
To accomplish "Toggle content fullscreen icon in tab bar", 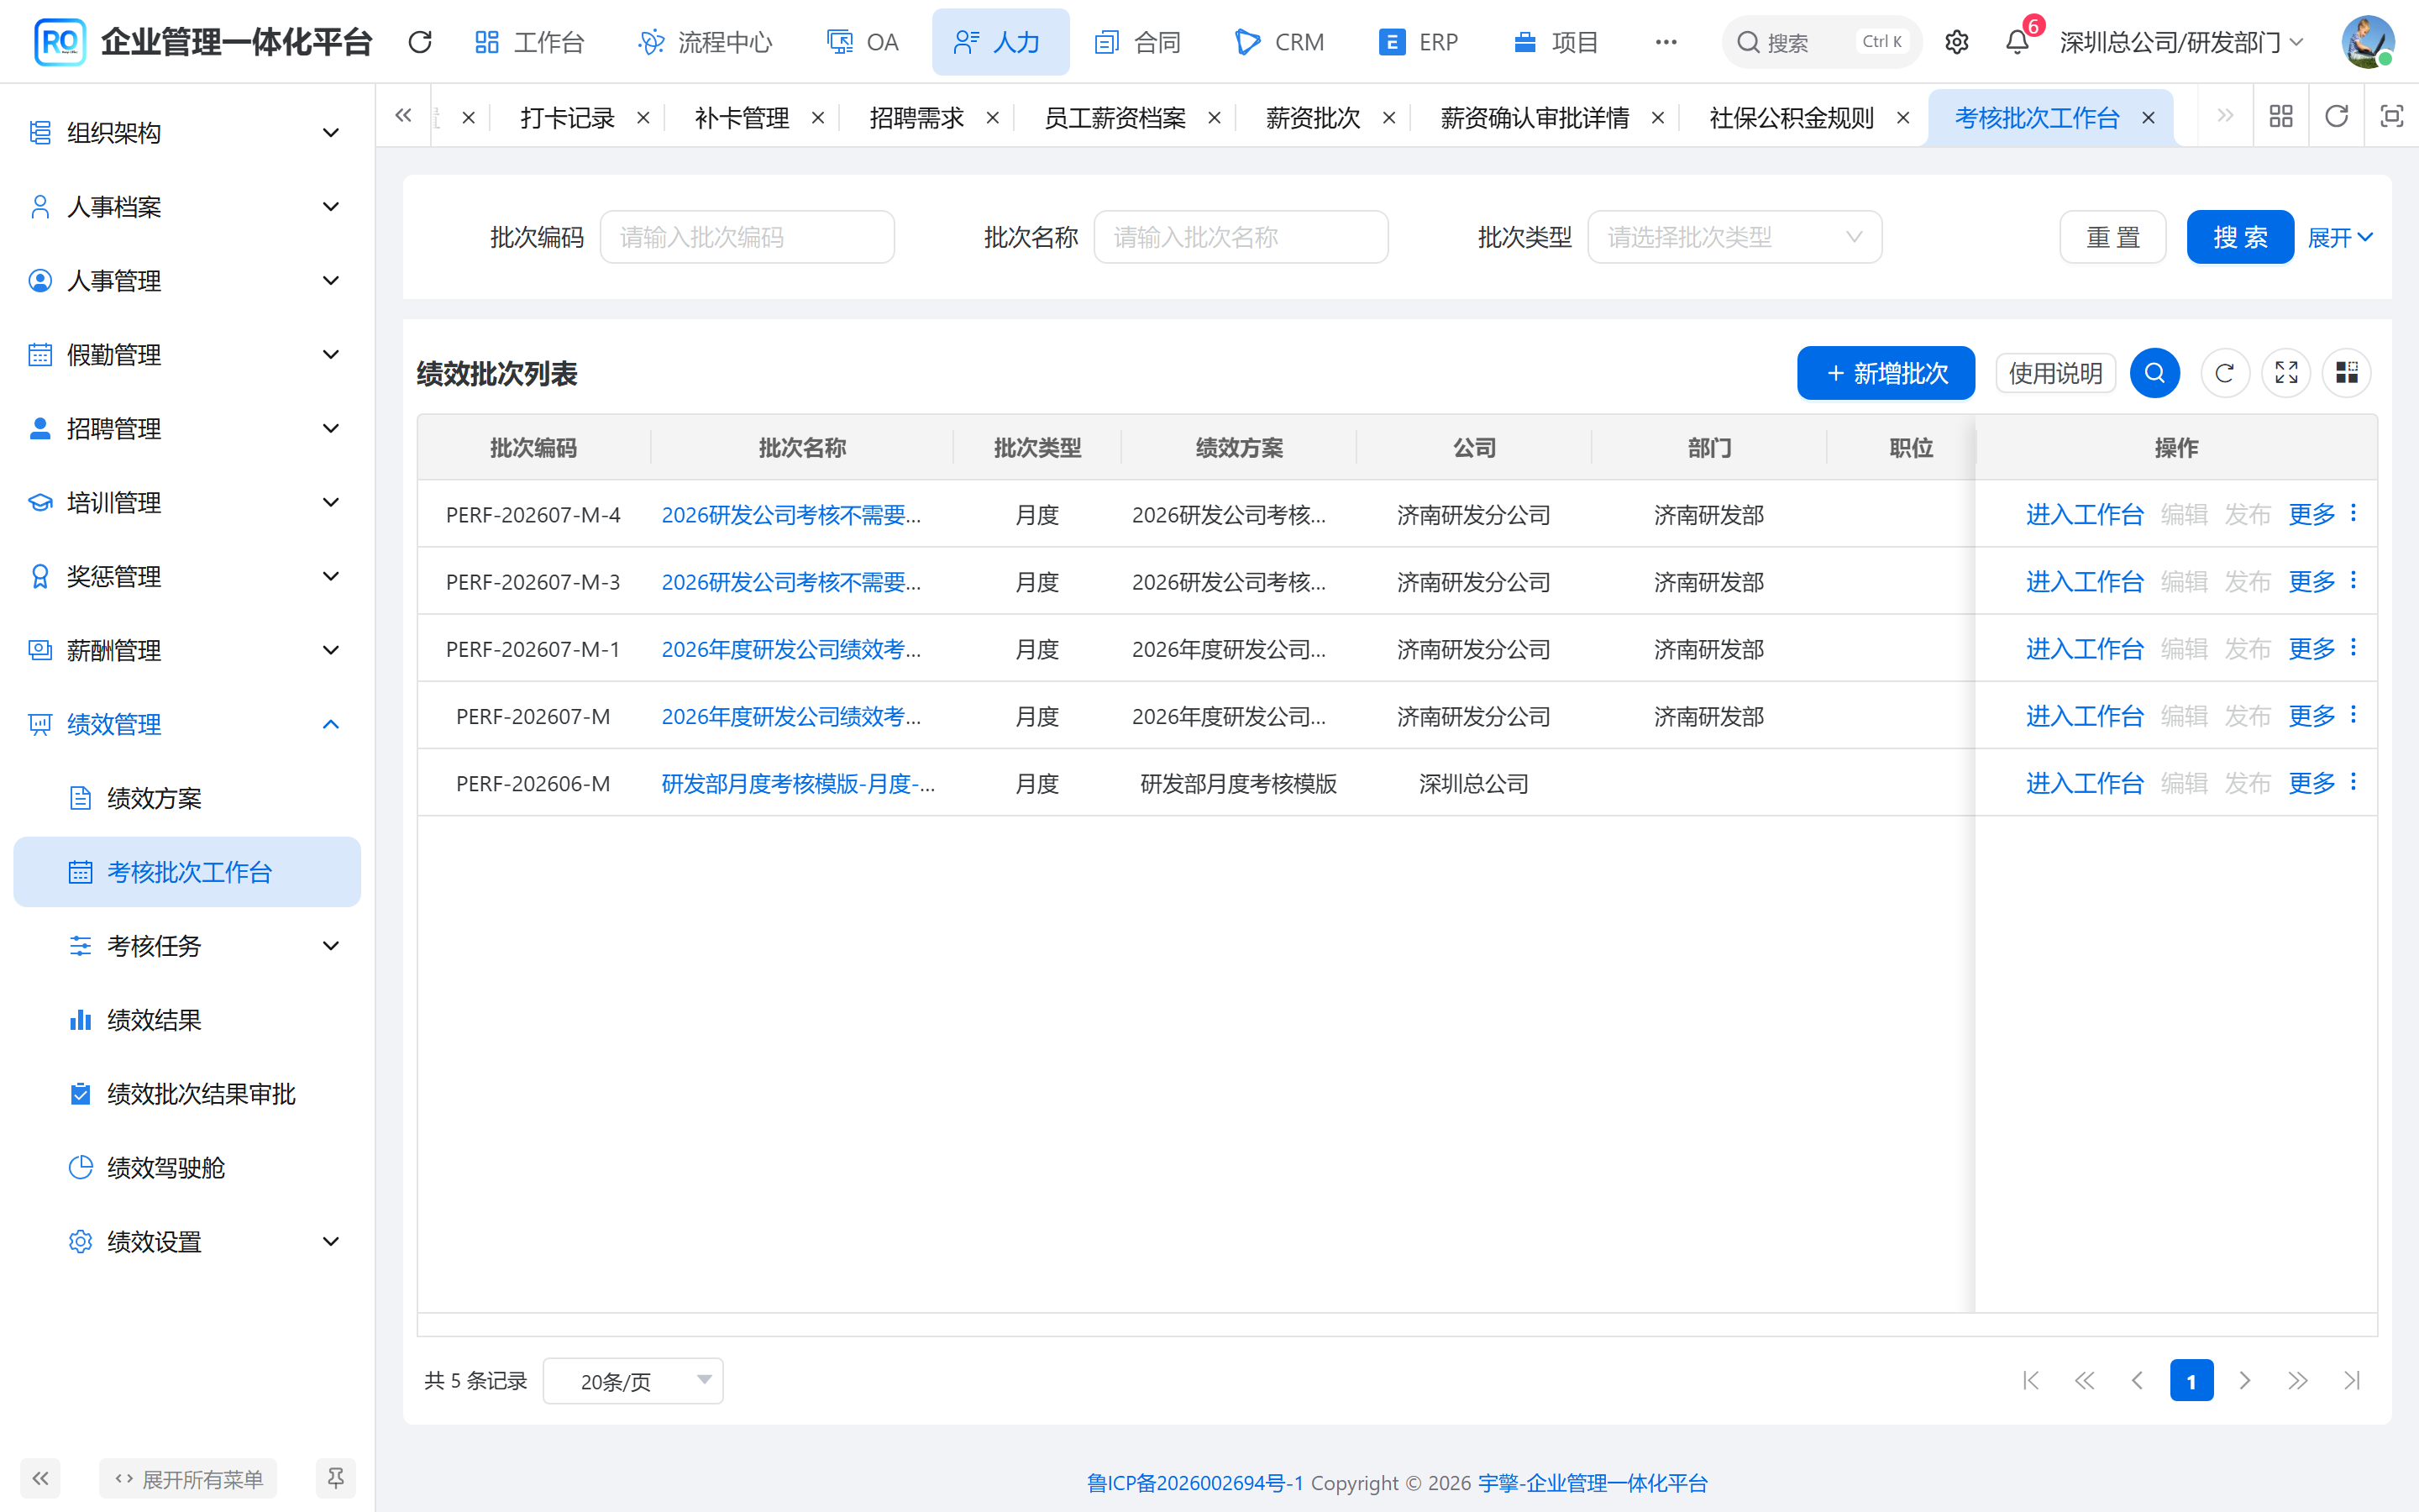I will [x=2391, y=117].
